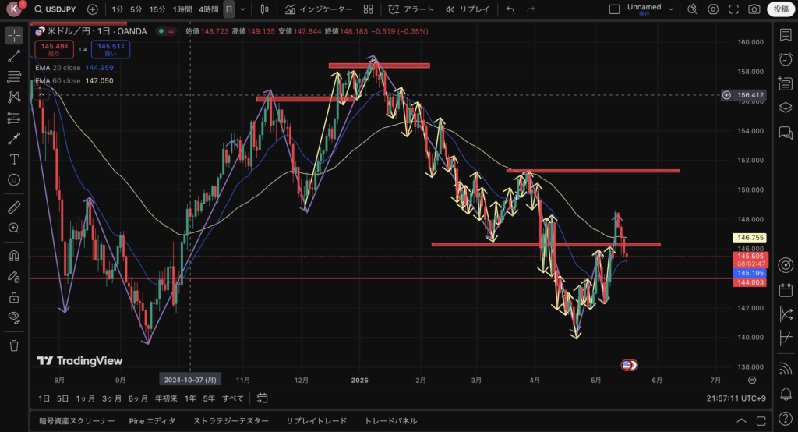Open the Fibonacci and Gann tools

14,77
